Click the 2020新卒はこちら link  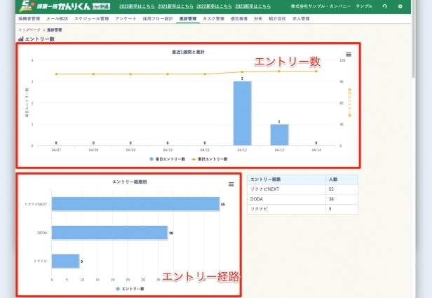[137, 6]
